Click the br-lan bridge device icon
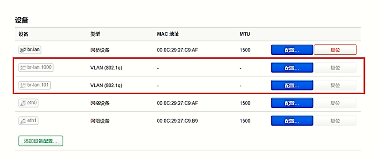 point(23,50)
